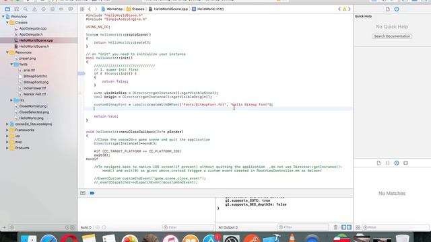Click the yellow warning issue indicator

(x=344, y=9)
